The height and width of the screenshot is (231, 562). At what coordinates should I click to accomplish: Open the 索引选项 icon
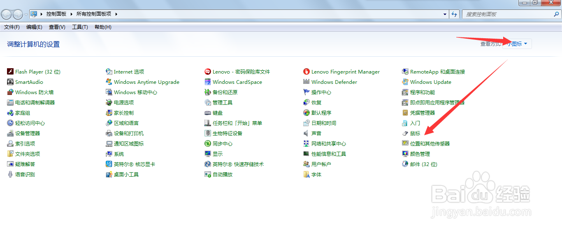coord(11,143)
